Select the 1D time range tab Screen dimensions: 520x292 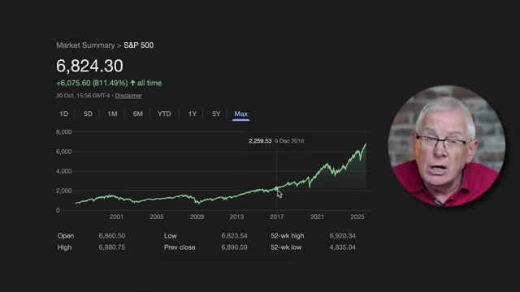[63, 114]
